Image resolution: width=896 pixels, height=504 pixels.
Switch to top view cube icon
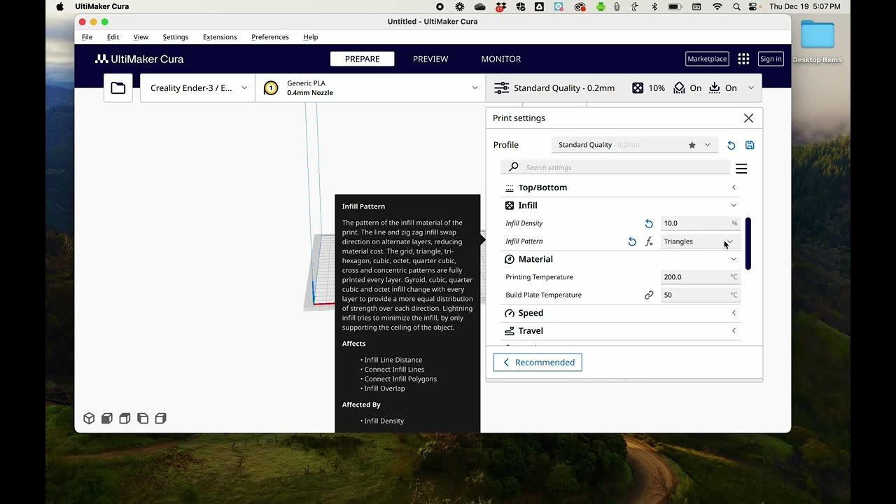tap(125, 419)
